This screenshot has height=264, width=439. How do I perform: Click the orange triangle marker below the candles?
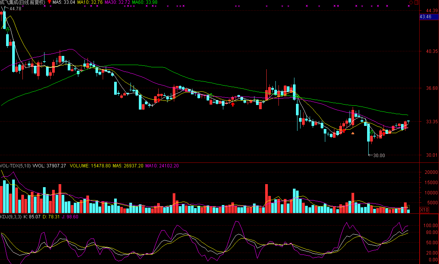[353, 133]
